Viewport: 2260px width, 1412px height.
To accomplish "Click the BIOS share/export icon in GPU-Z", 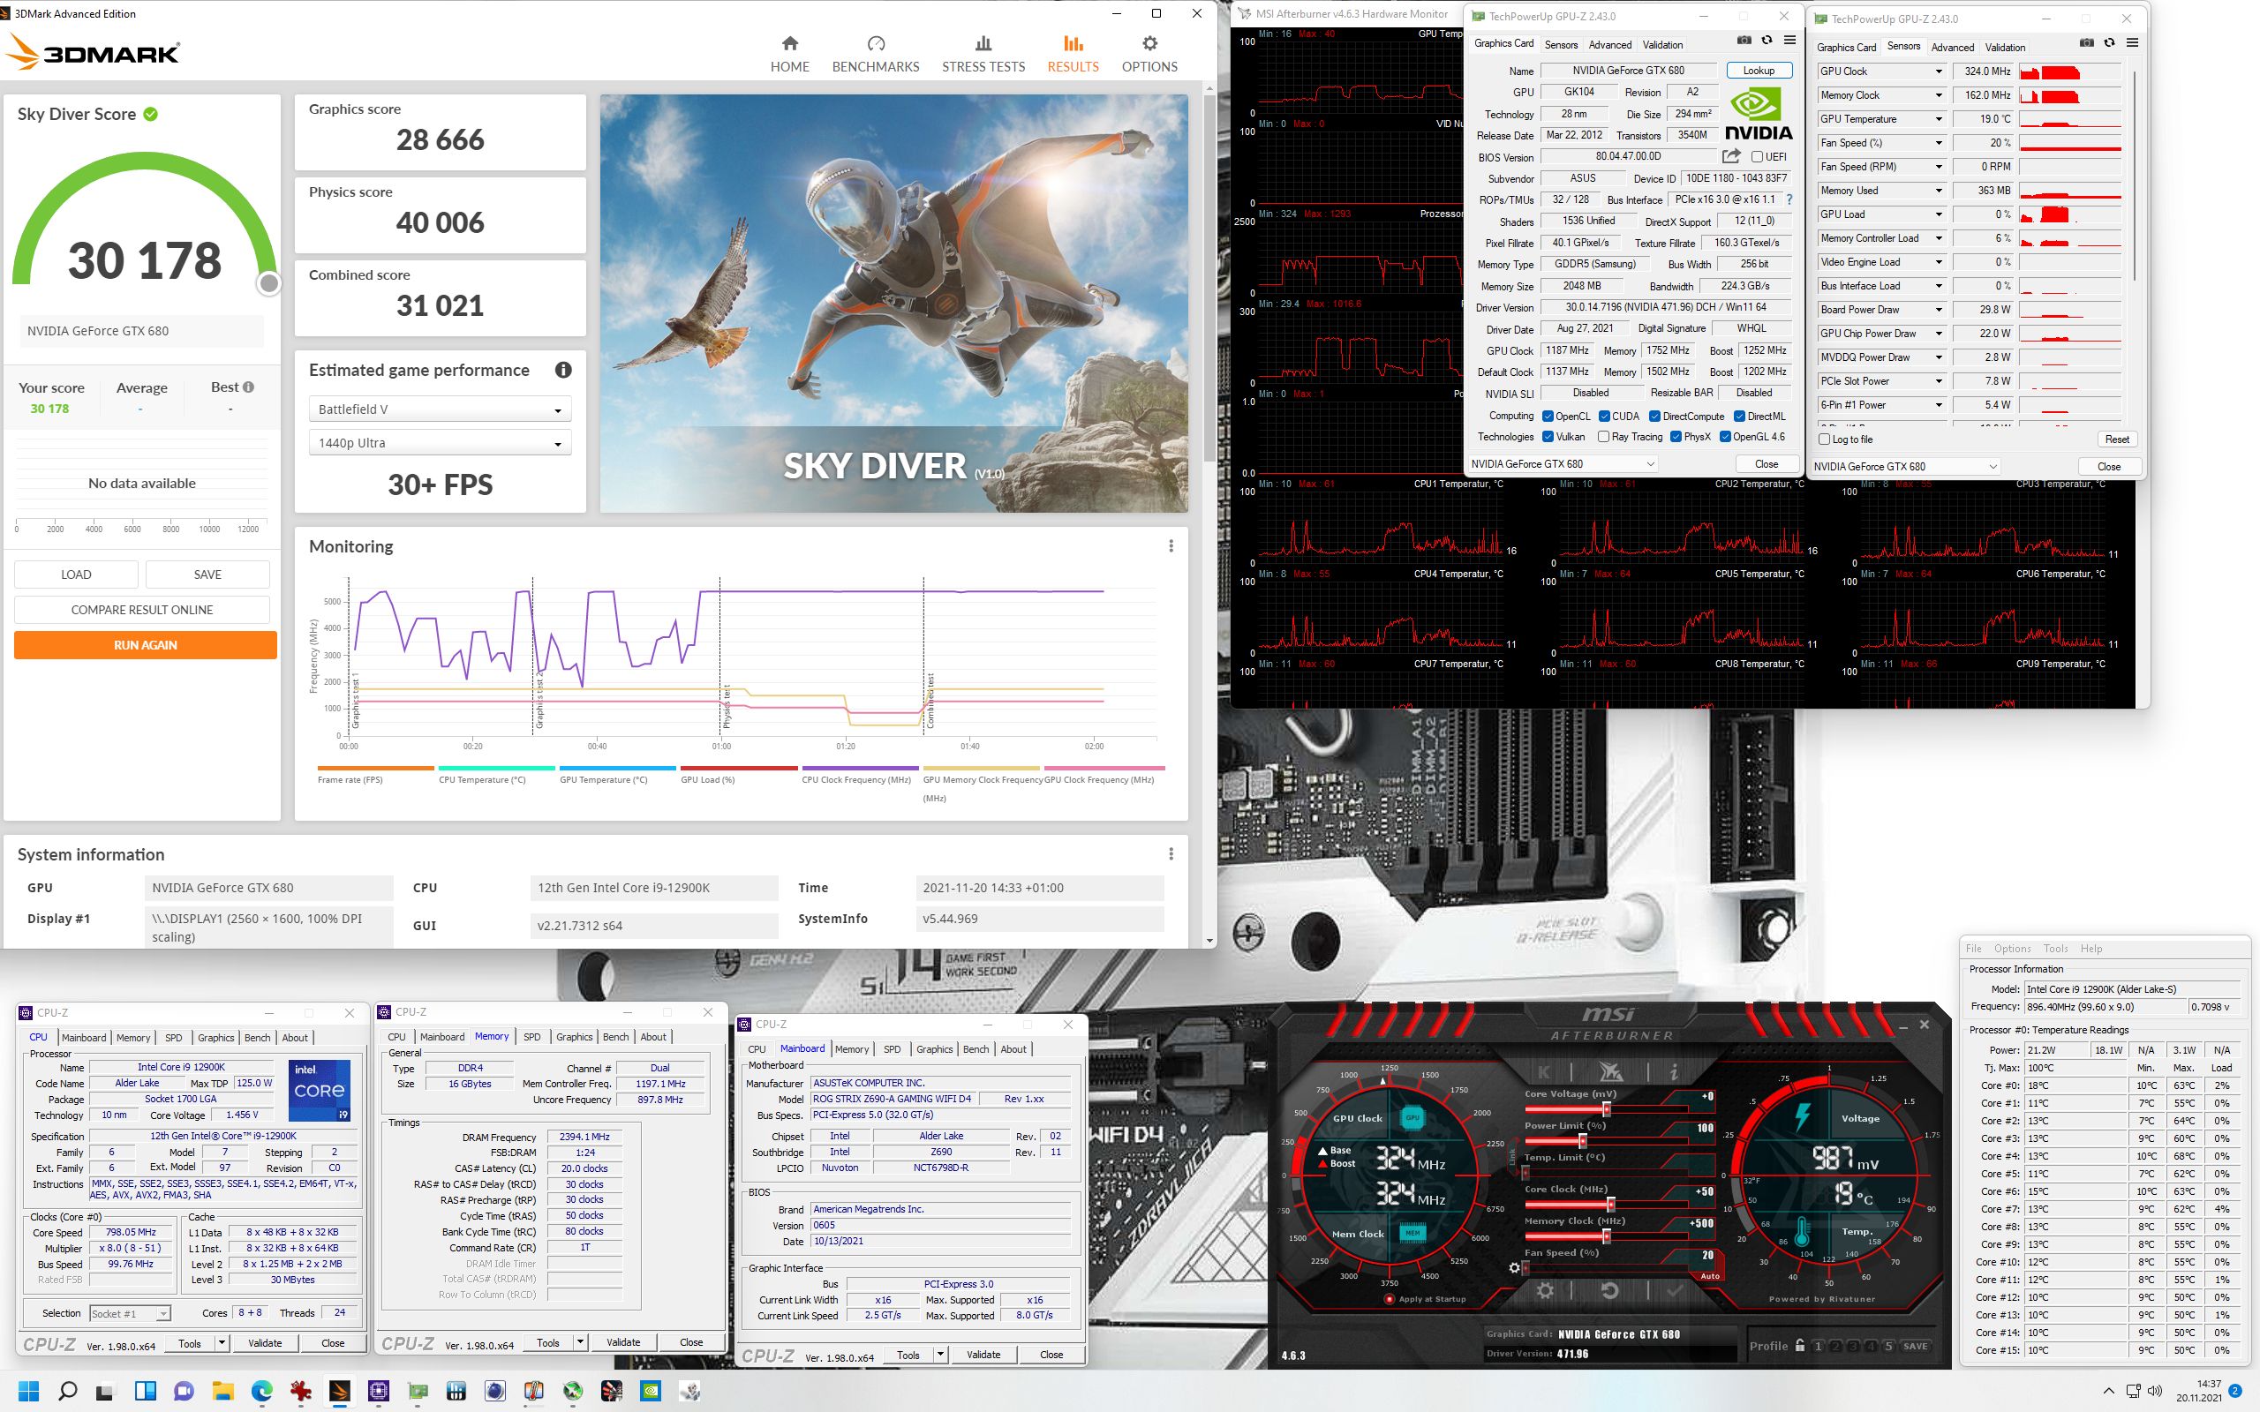I will 1731,156.
